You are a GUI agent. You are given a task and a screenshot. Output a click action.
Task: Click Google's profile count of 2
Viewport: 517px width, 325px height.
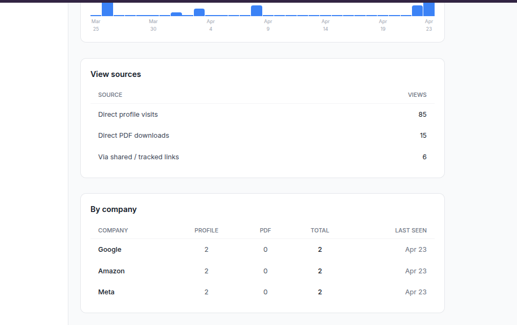[206, 250]
